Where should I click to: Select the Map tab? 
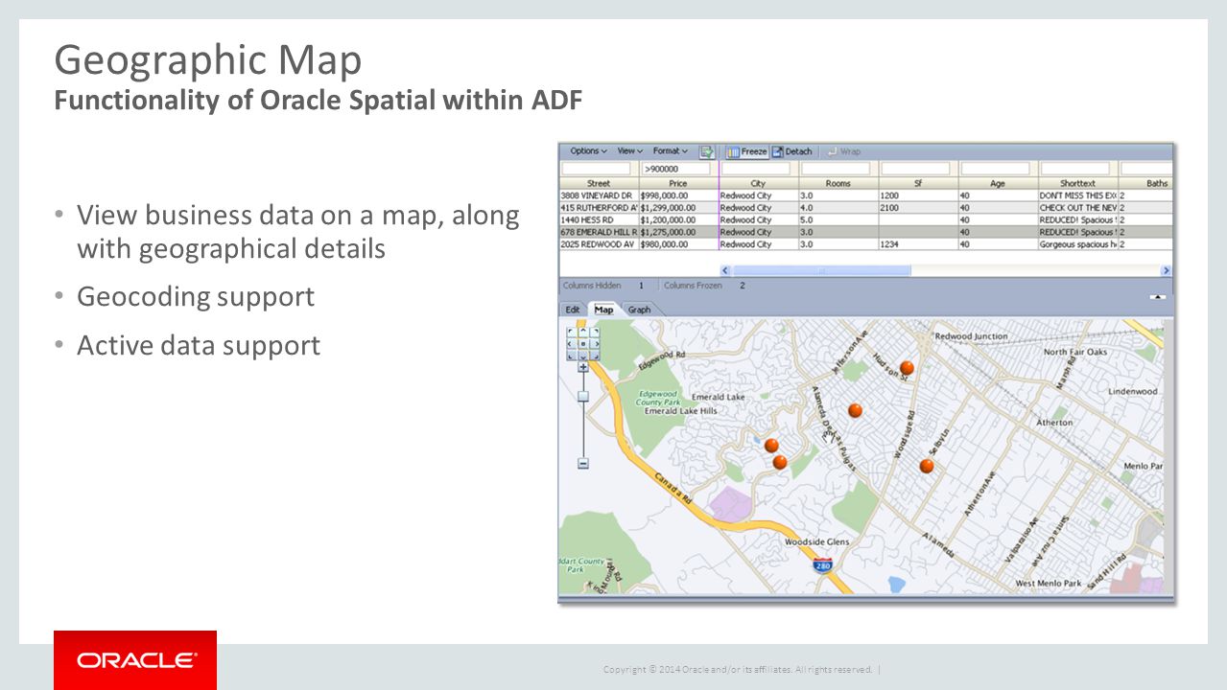pos(603,310)
